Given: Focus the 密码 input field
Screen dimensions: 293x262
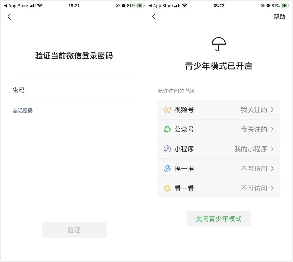Looking at the screenshot, I should pos(74,90).
